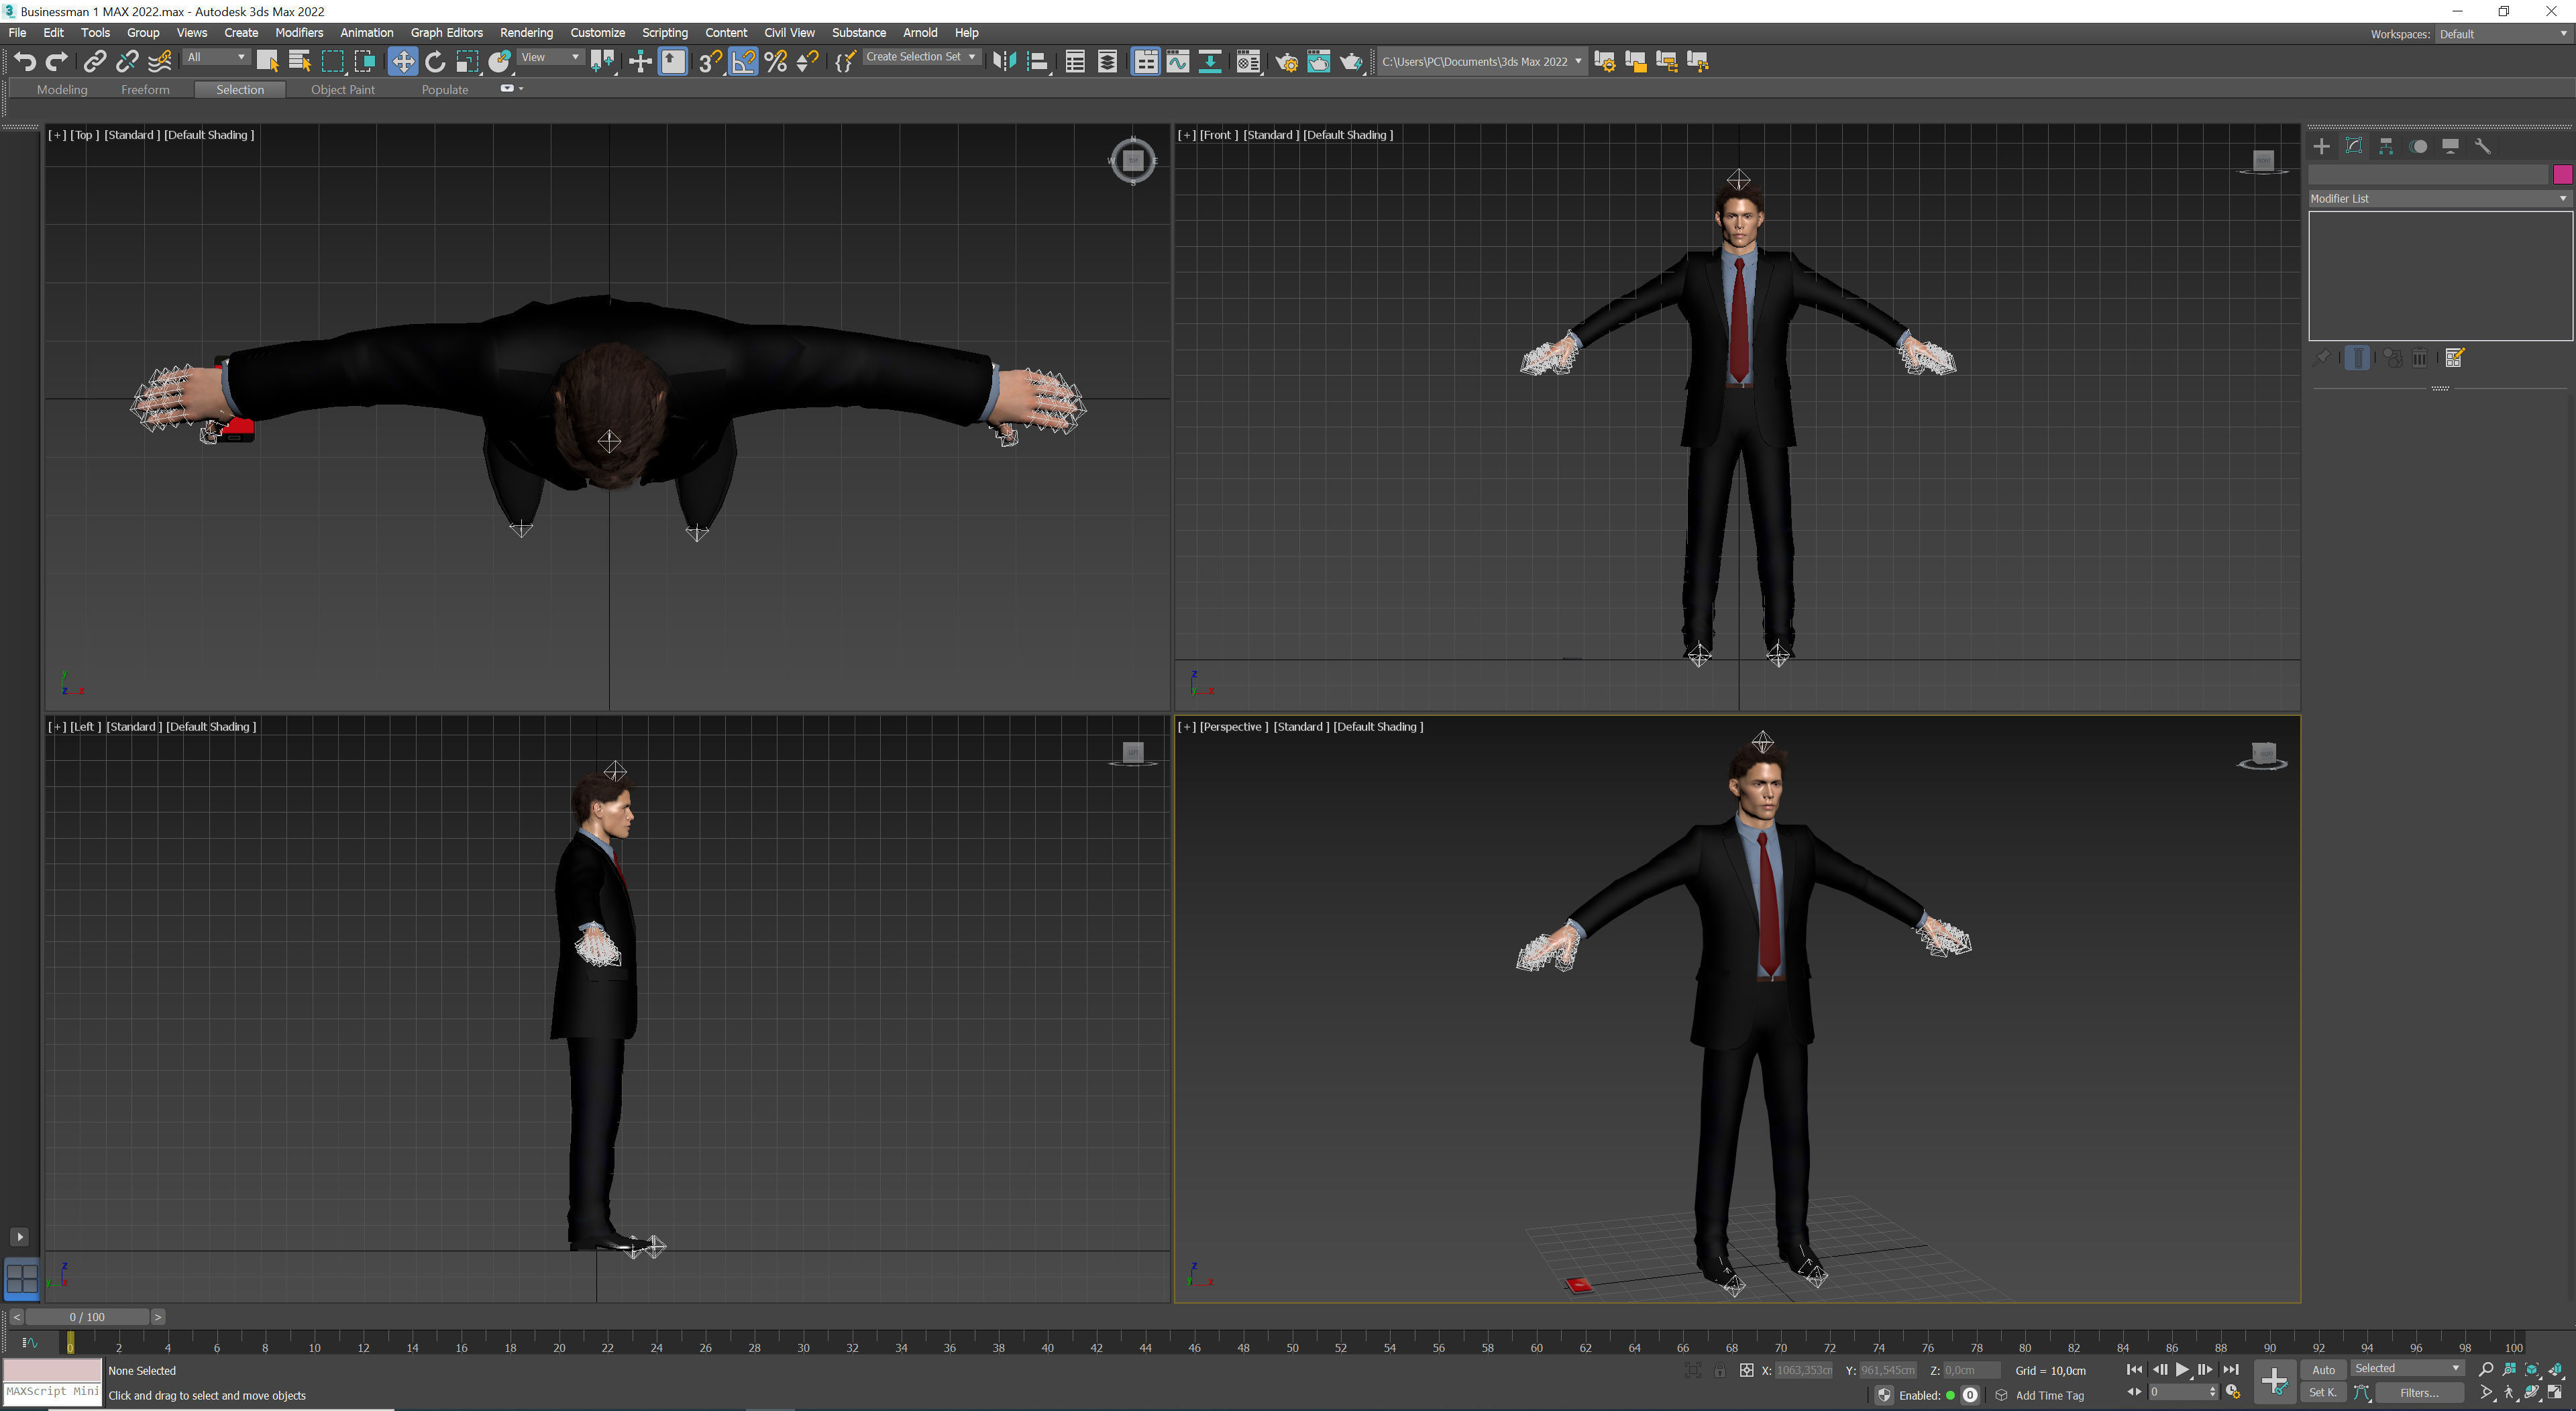The image size is (2576, 1411).
Task: Open the Curve Editor icon
Action: pyautogui.click(x=1178, y=62)
